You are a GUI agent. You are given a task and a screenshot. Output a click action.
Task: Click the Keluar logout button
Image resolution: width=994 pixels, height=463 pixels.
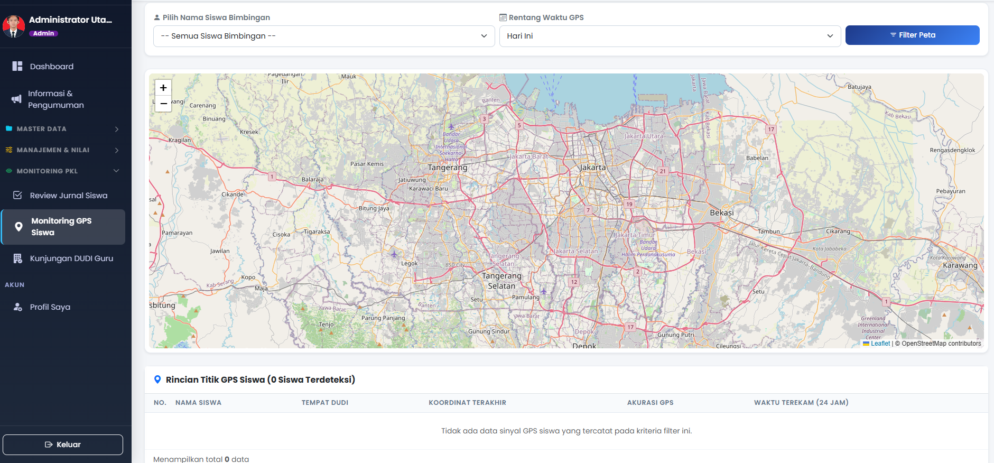[63, 445]
